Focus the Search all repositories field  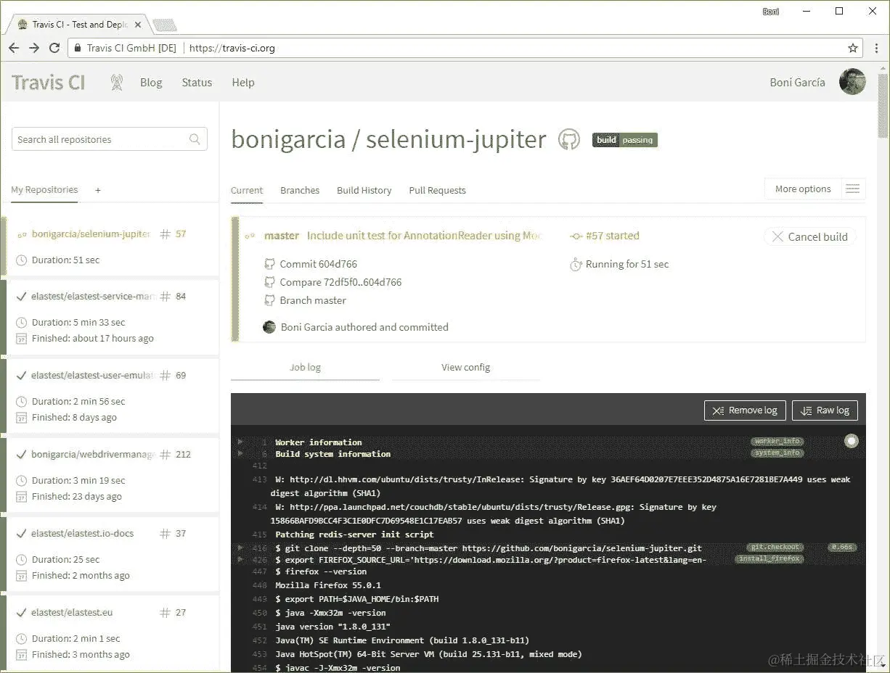pos(110,139)
